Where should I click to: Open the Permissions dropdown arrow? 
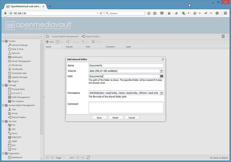[x=162, y=93]
